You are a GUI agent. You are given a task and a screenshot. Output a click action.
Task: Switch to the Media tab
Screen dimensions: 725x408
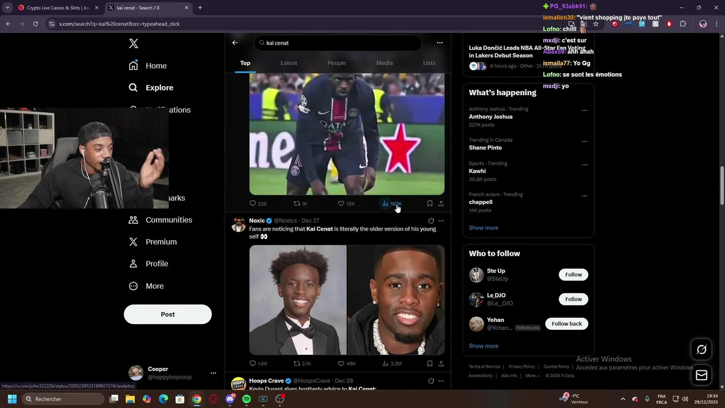click(385, 63)
